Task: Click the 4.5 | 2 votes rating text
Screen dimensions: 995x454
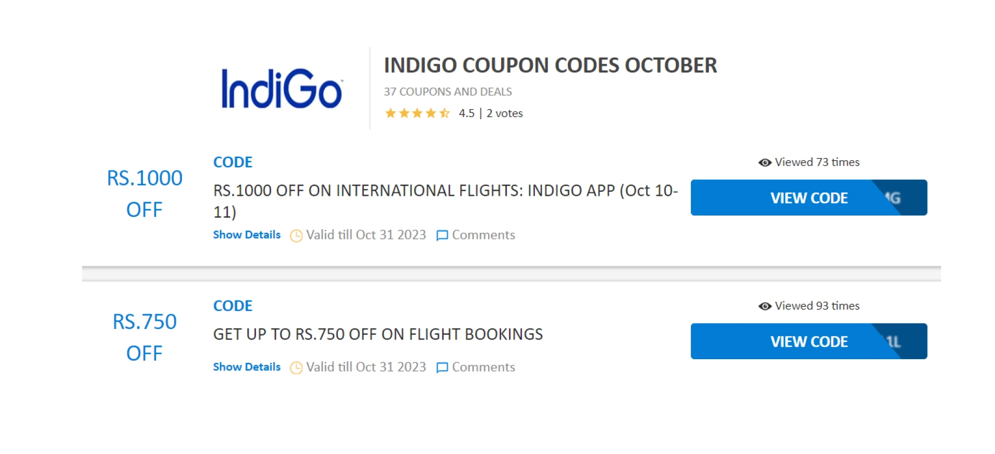Action: click(490, 113)
